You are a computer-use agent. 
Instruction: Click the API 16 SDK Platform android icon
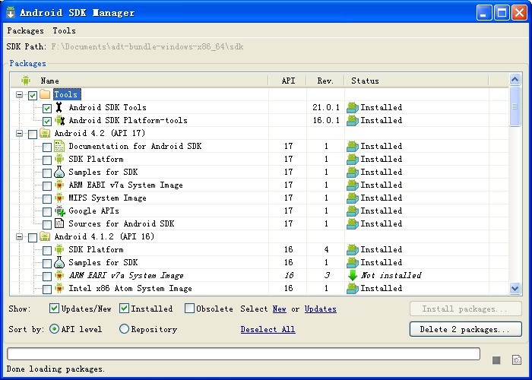[x=59, y=250]
